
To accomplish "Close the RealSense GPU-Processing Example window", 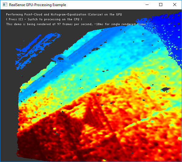I will coord(175,5).
